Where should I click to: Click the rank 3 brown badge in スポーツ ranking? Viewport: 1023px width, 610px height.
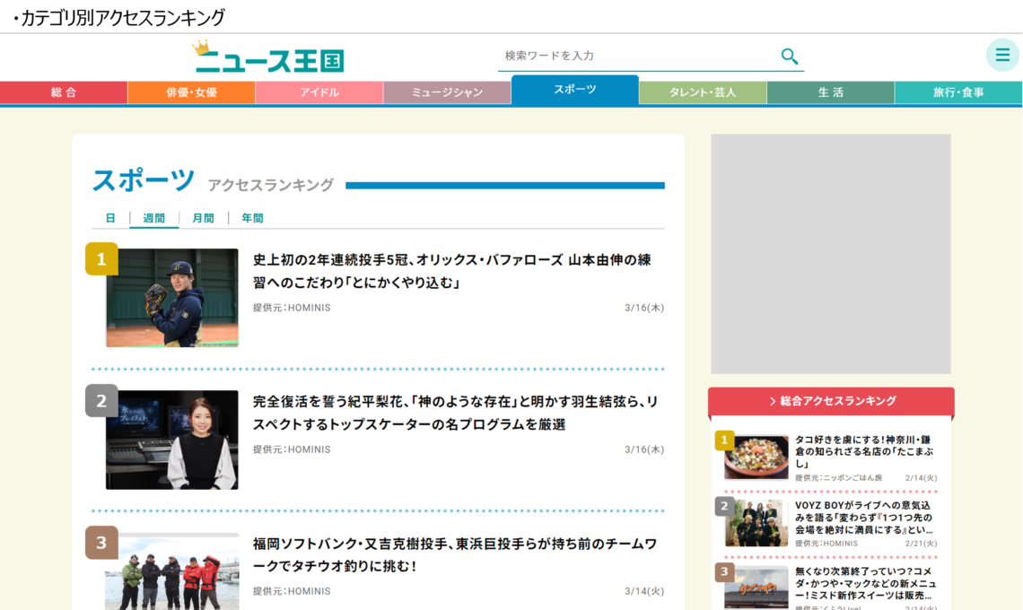pyautogui.click(x=101, y=542)
